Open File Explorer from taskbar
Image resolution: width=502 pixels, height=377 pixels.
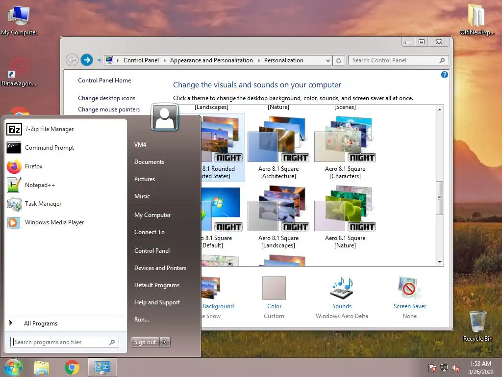point(42,367)
